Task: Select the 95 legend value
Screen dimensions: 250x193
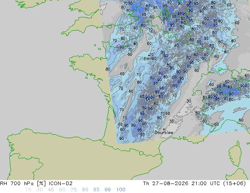Action: coord(96,190)
